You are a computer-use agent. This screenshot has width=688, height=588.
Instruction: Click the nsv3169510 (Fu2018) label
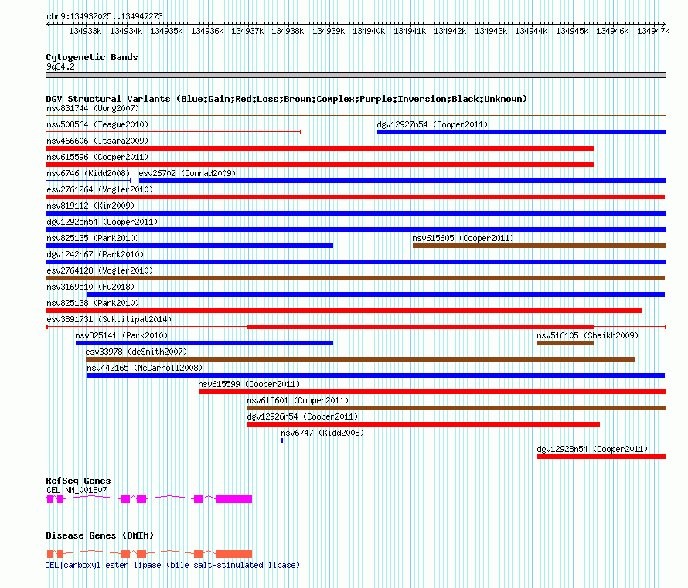tap(90, 287)
